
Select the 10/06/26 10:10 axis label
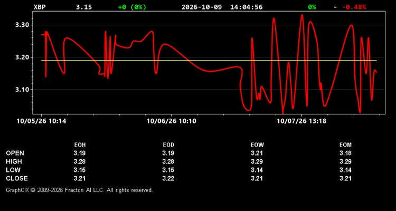tap(172, 121)
